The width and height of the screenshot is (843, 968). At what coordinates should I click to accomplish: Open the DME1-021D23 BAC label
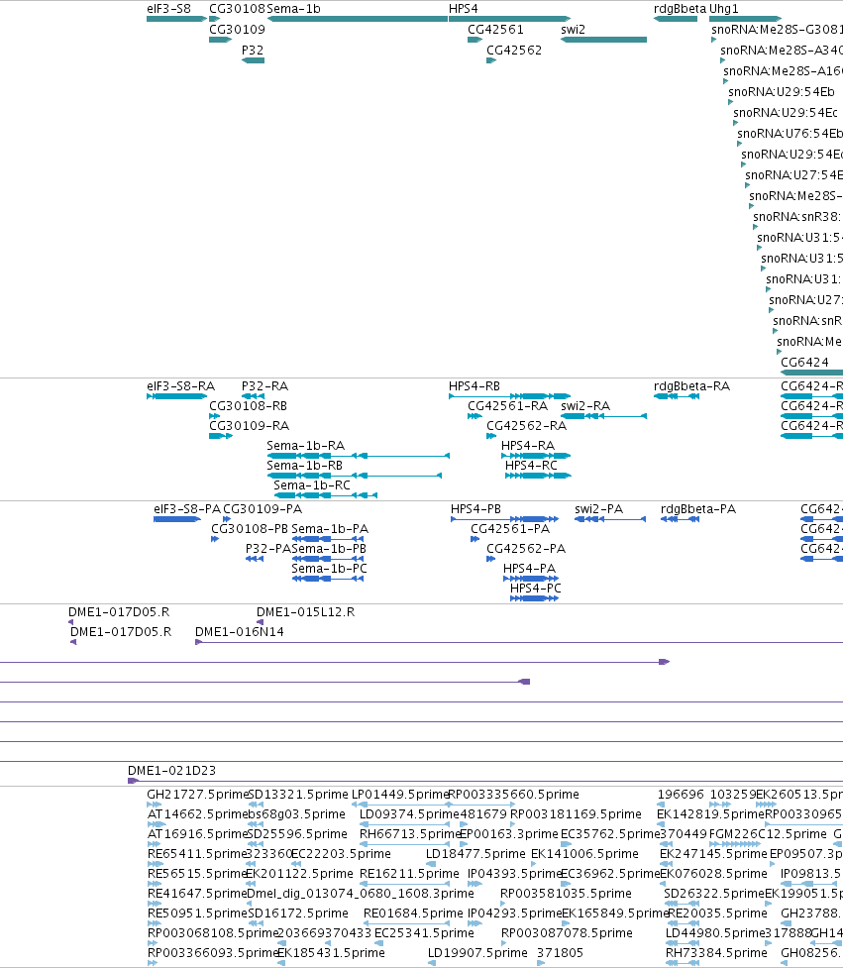pyautogui.click(x=171, y=771)
